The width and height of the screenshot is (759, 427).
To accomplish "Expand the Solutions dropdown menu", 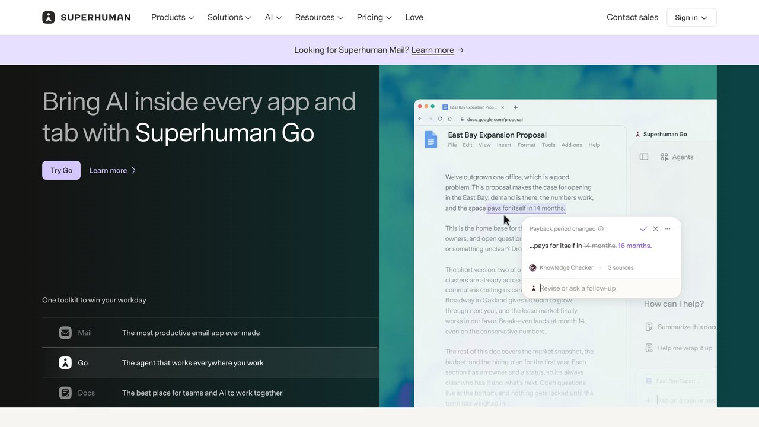I will 229,17.
